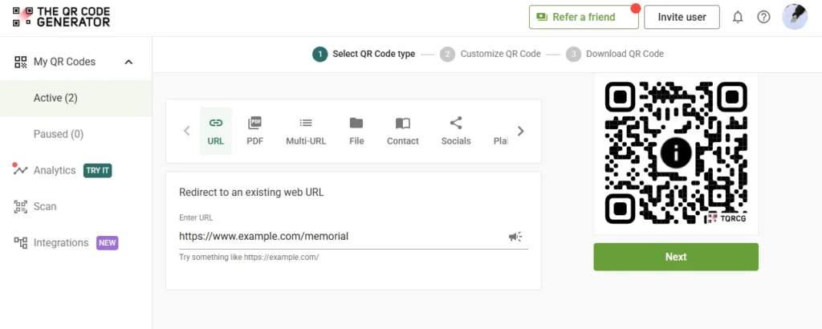
Task: Open the help question mark icon
Action: 763,18
